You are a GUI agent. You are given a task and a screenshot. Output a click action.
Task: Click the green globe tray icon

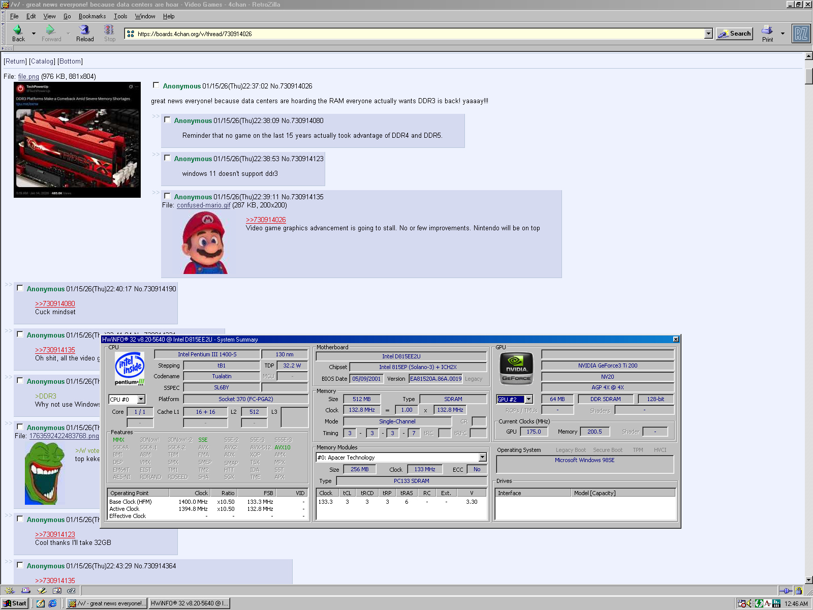759,603
